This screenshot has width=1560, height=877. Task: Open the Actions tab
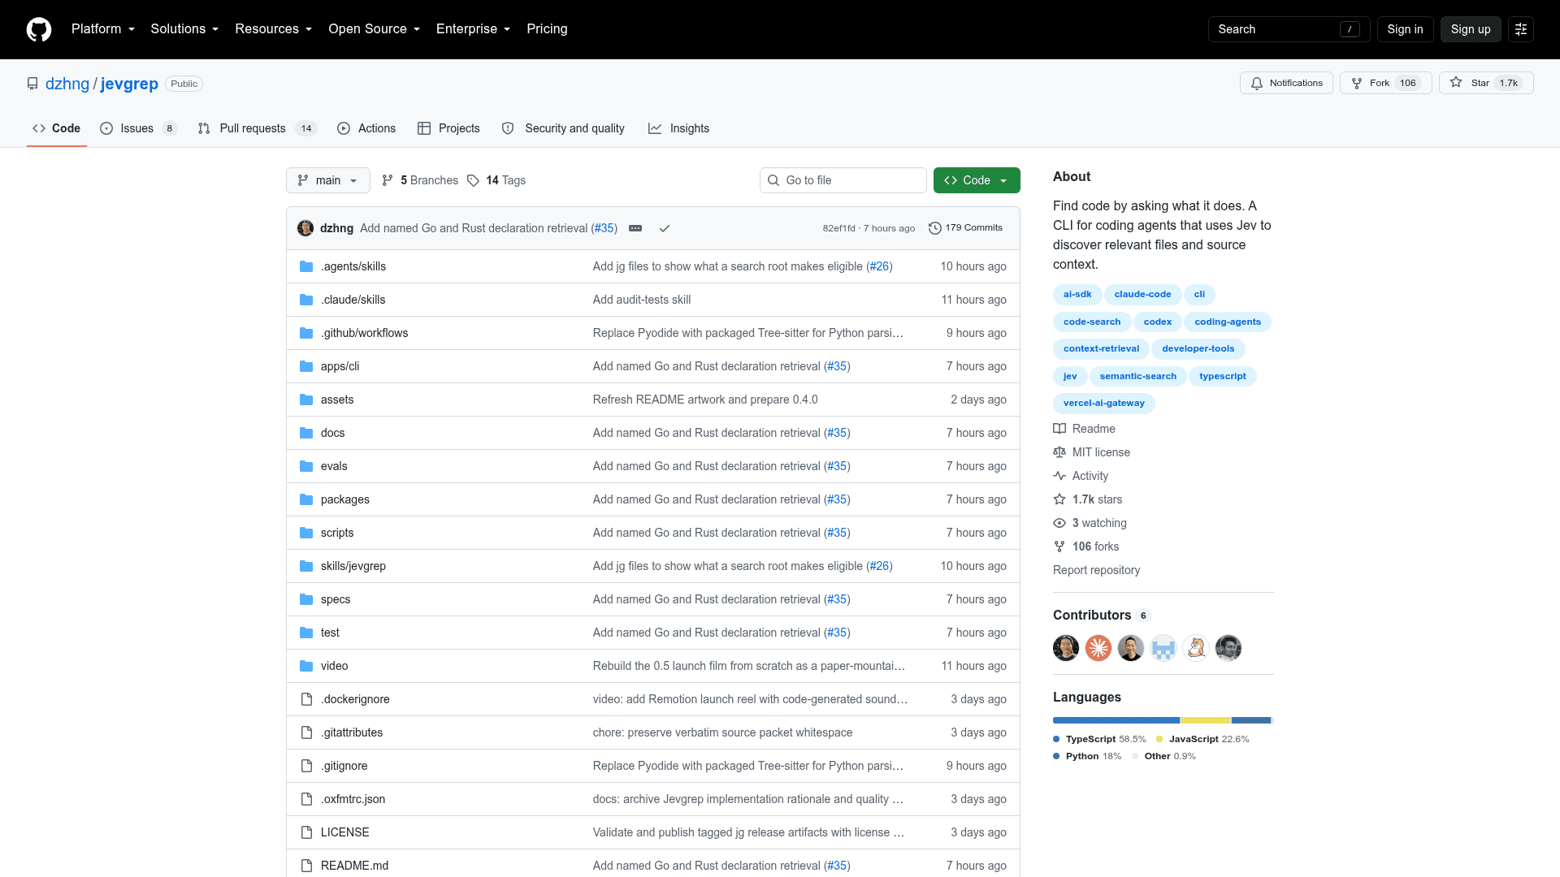pyautogui.click(x=366, y=128)
